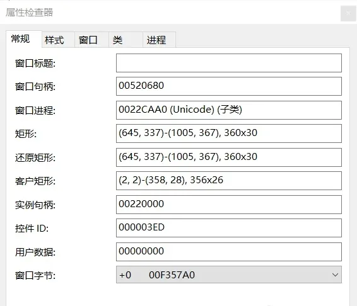Select the 类 tab
This screenshot has height=306, width=357.
126,40
